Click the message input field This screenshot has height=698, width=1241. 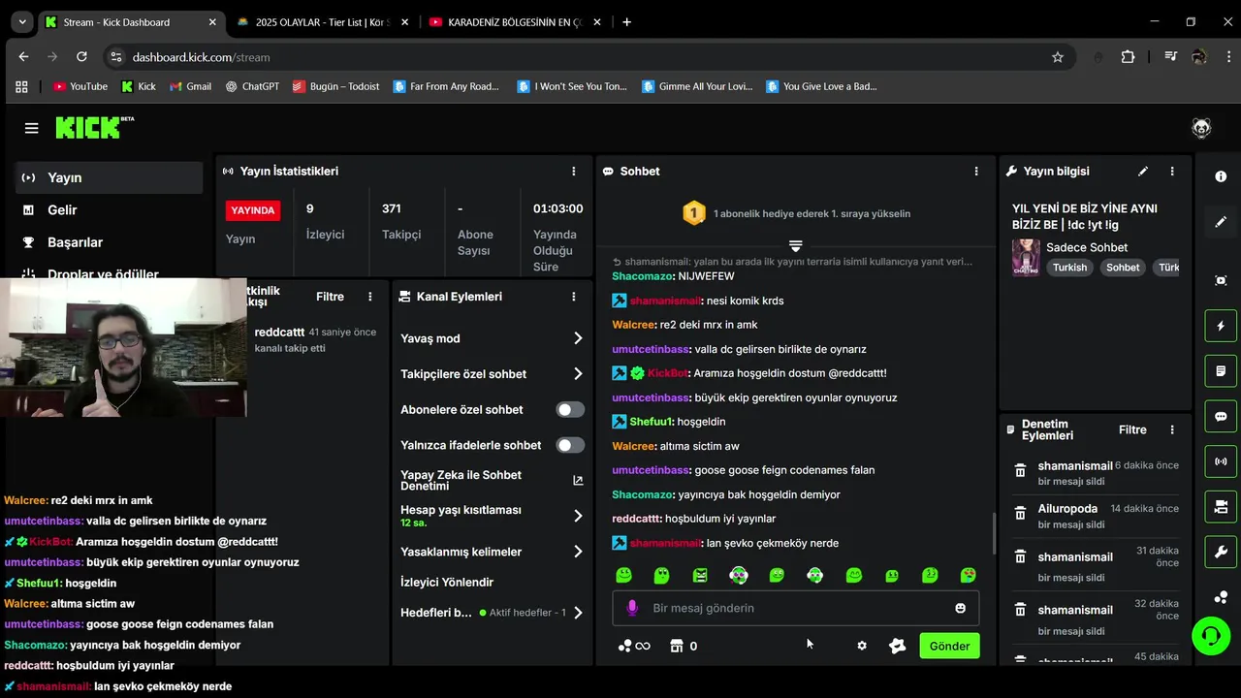(795, 608)
